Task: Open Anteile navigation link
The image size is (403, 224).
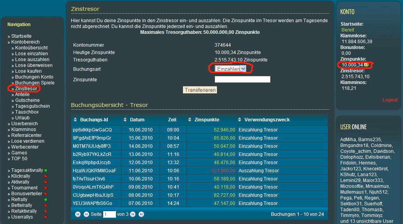Action: click(x=22, y=94)
